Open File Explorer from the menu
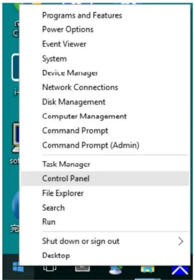The image size is (194, 280). point(63,193)
